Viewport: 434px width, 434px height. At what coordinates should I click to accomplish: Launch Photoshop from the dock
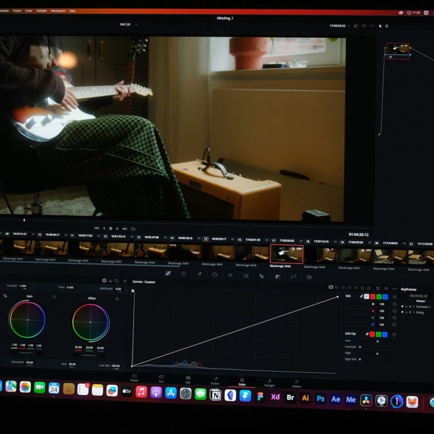coord(321,399)
